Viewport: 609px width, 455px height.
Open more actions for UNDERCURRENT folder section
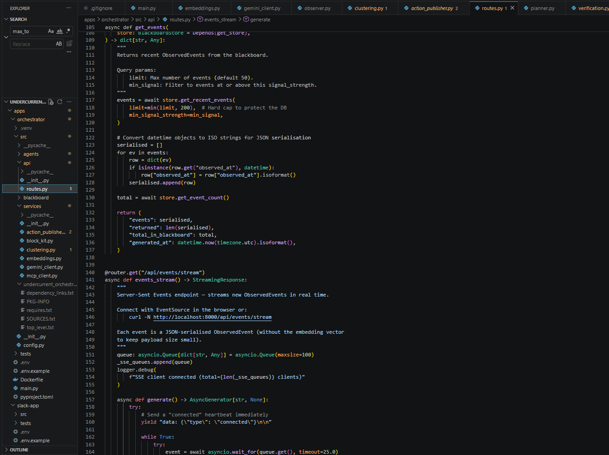pos(69,102)
